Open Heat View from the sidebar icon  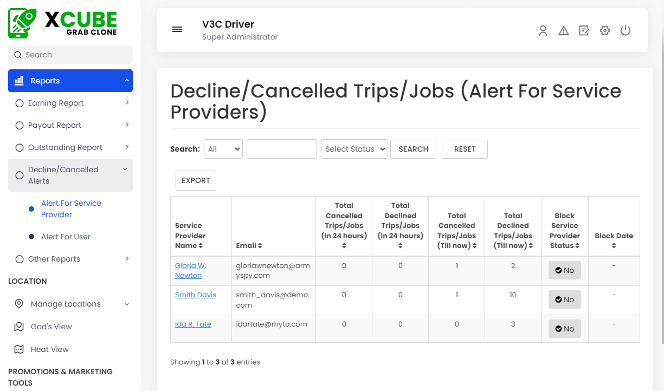pos(20,349)
